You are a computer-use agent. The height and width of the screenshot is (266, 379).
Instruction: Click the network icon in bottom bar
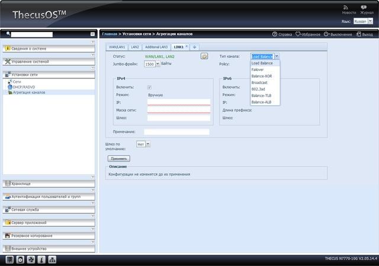(52, 259)
